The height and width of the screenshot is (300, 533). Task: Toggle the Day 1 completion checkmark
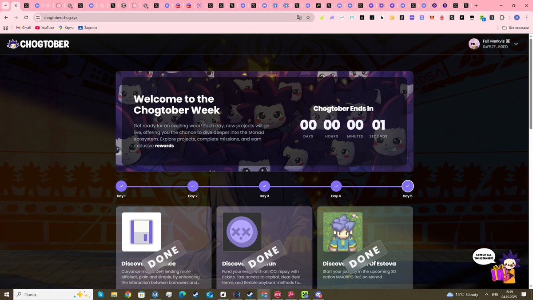point(121,186)
